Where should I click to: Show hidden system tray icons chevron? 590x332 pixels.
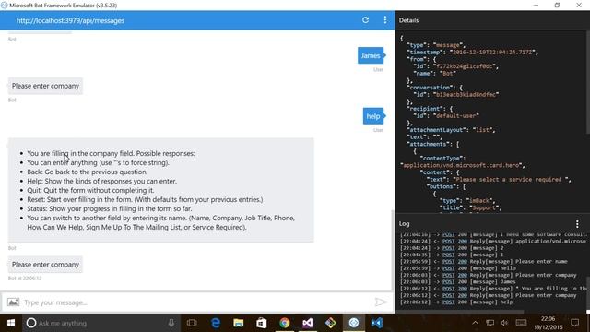coord(476,323)
